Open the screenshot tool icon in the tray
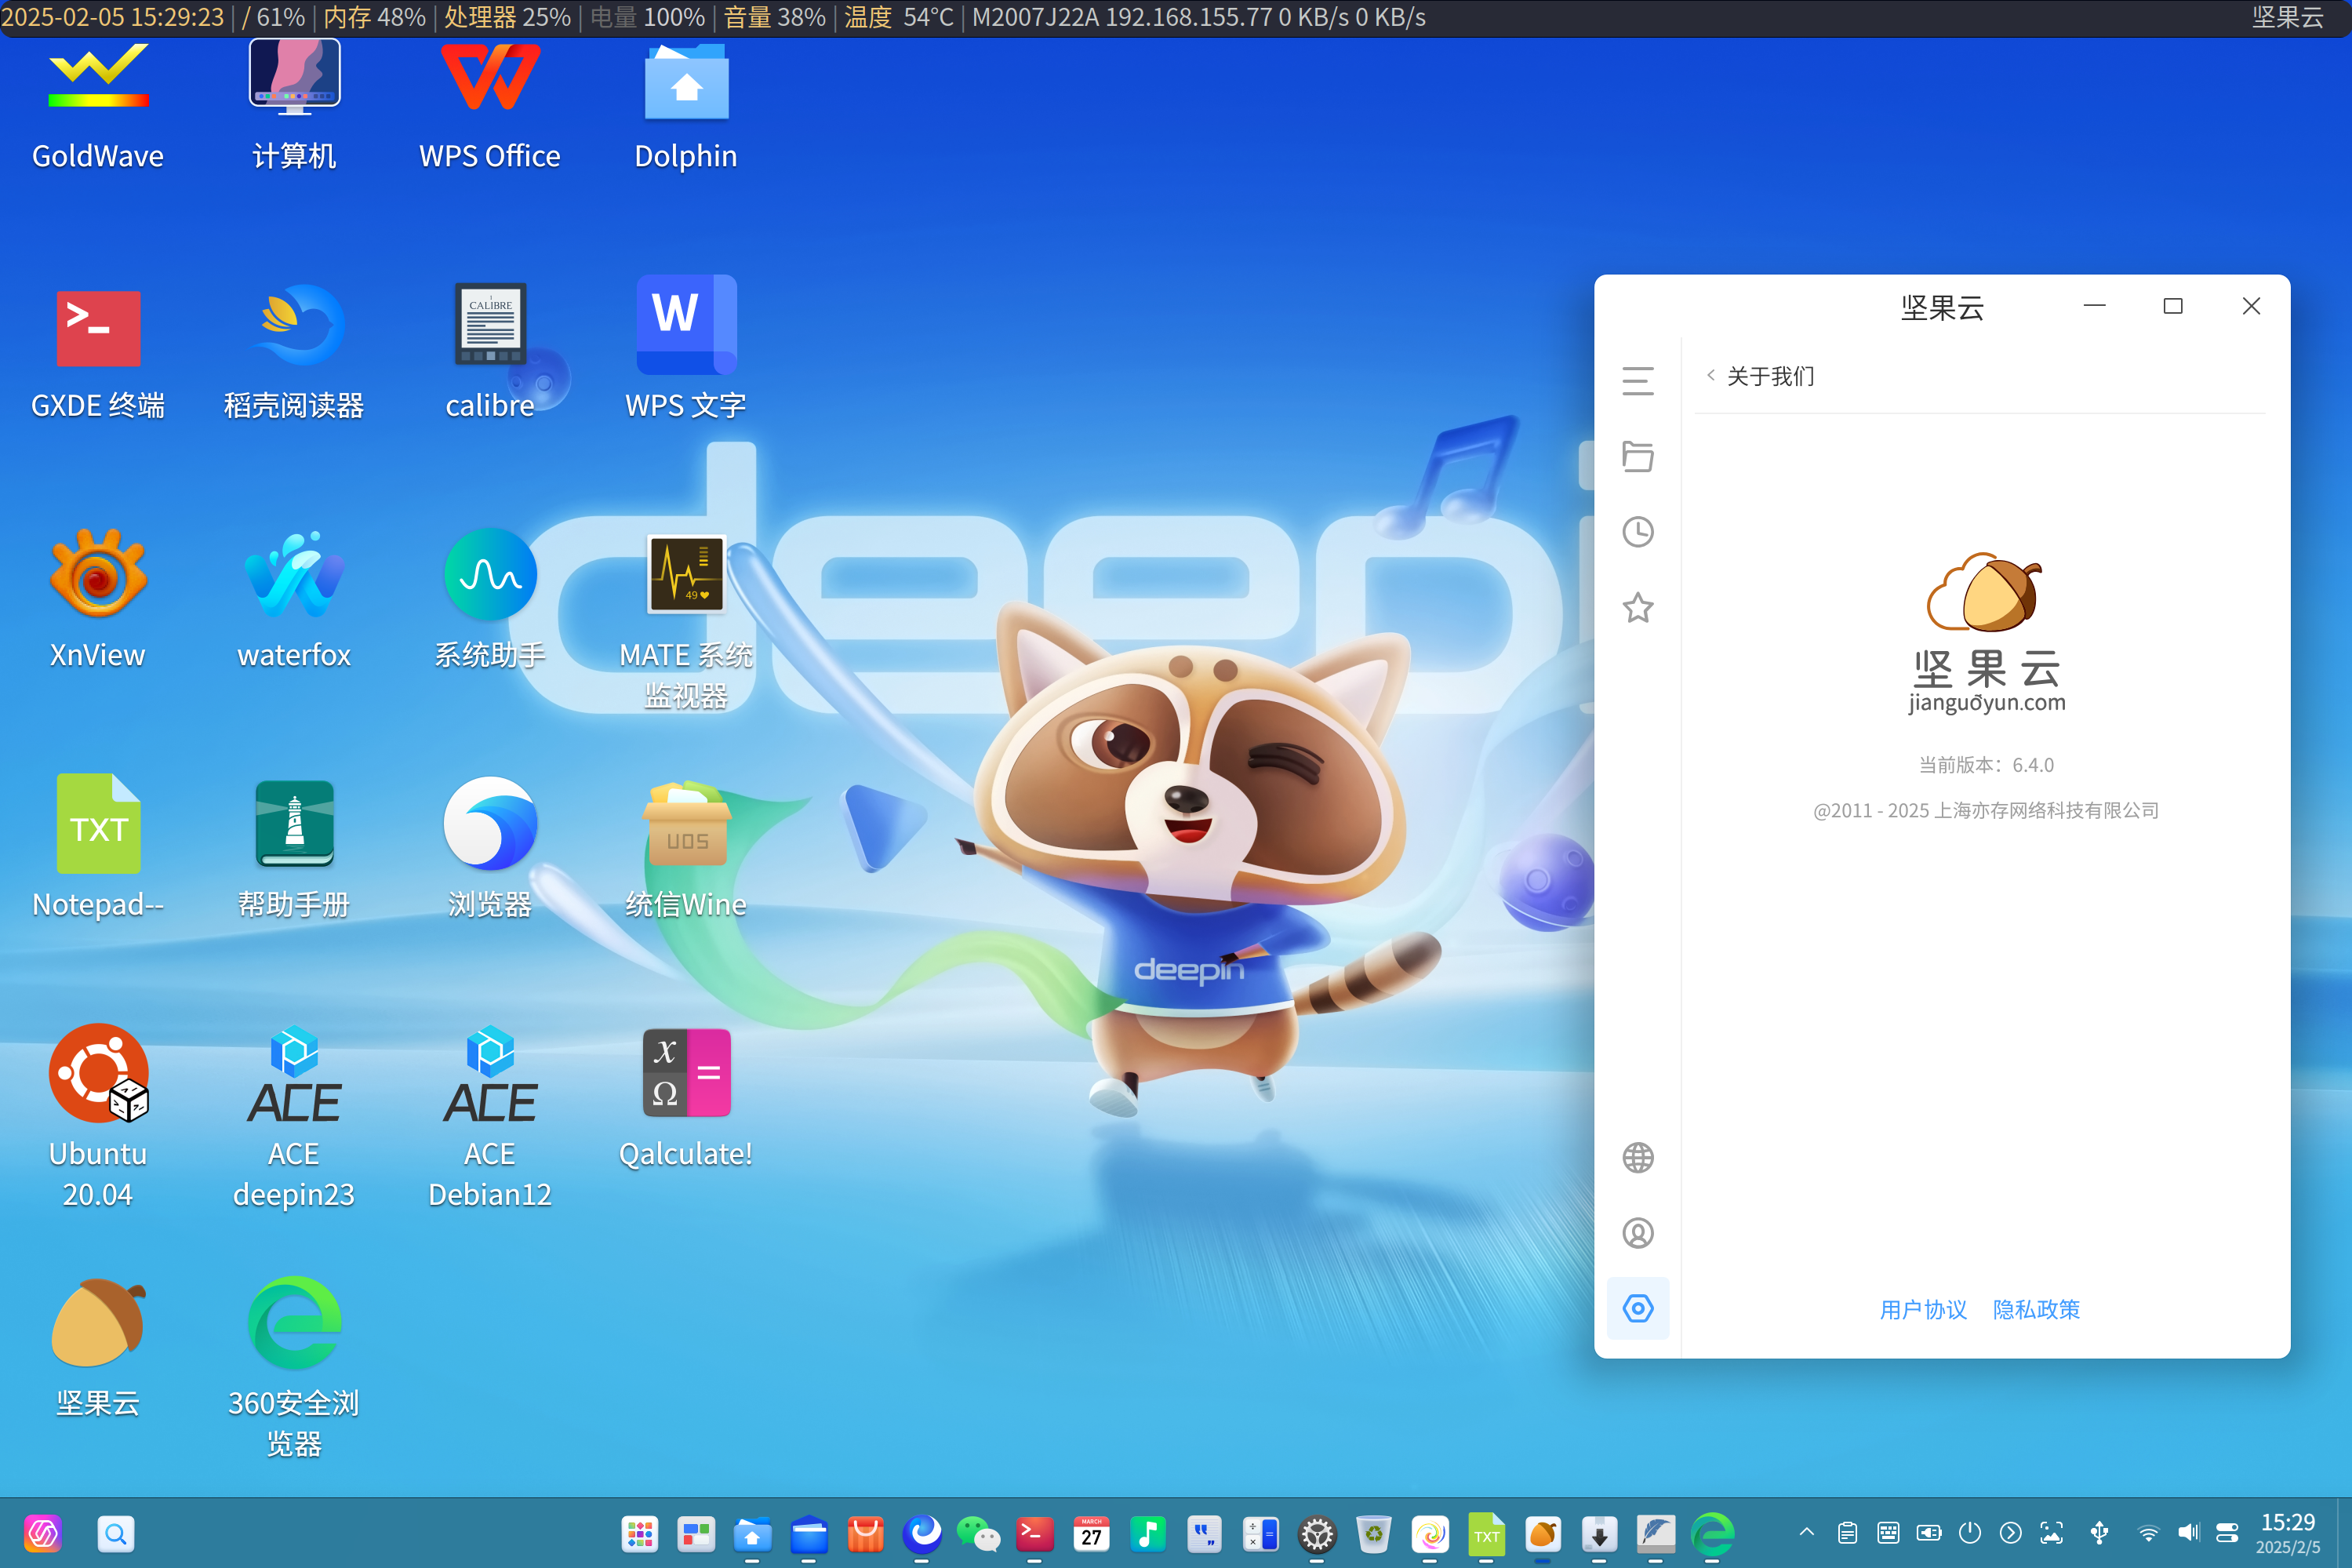The height and width of the screenshot is (1568, 2352). pos(2052,1533)
